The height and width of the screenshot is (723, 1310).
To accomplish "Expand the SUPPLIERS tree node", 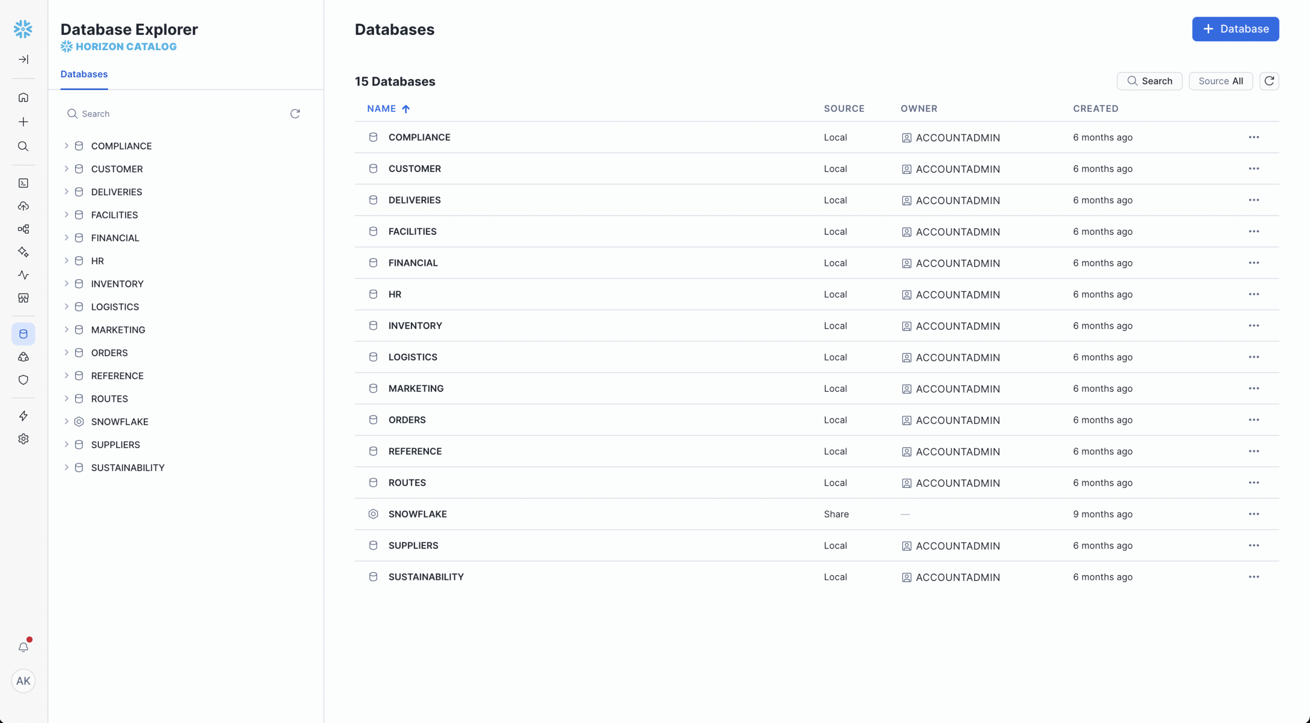I will (67, 444).
